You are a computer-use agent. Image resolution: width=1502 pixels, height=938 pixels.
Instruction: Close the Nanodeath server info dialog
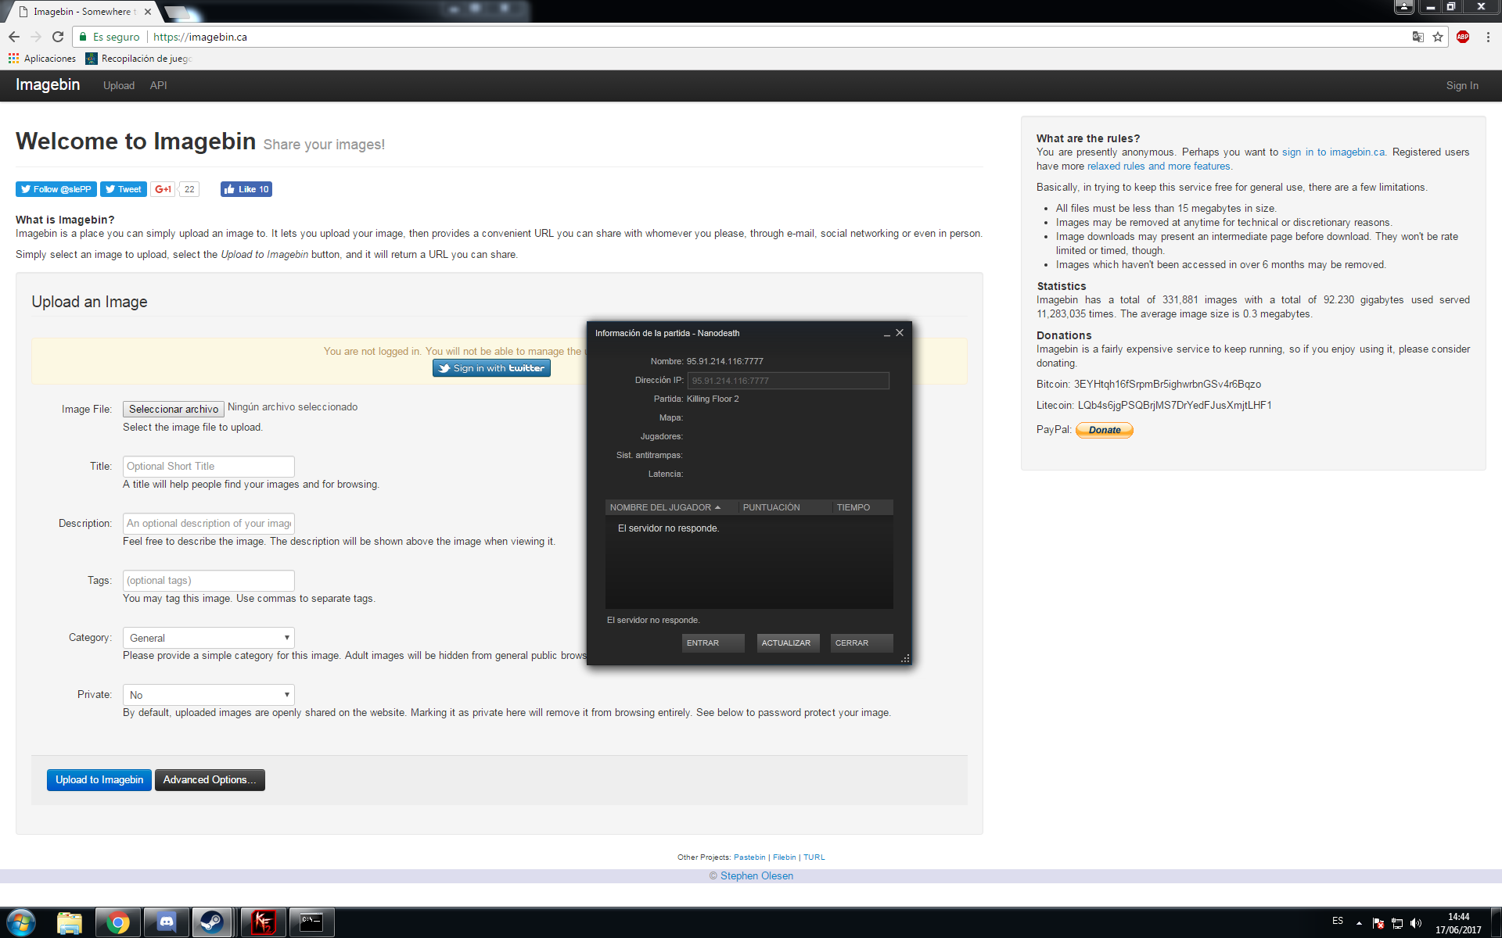(x=900, y=333)
